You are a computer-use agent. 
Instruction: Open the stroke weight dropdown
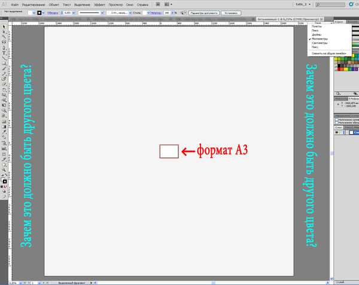[74, 13]
